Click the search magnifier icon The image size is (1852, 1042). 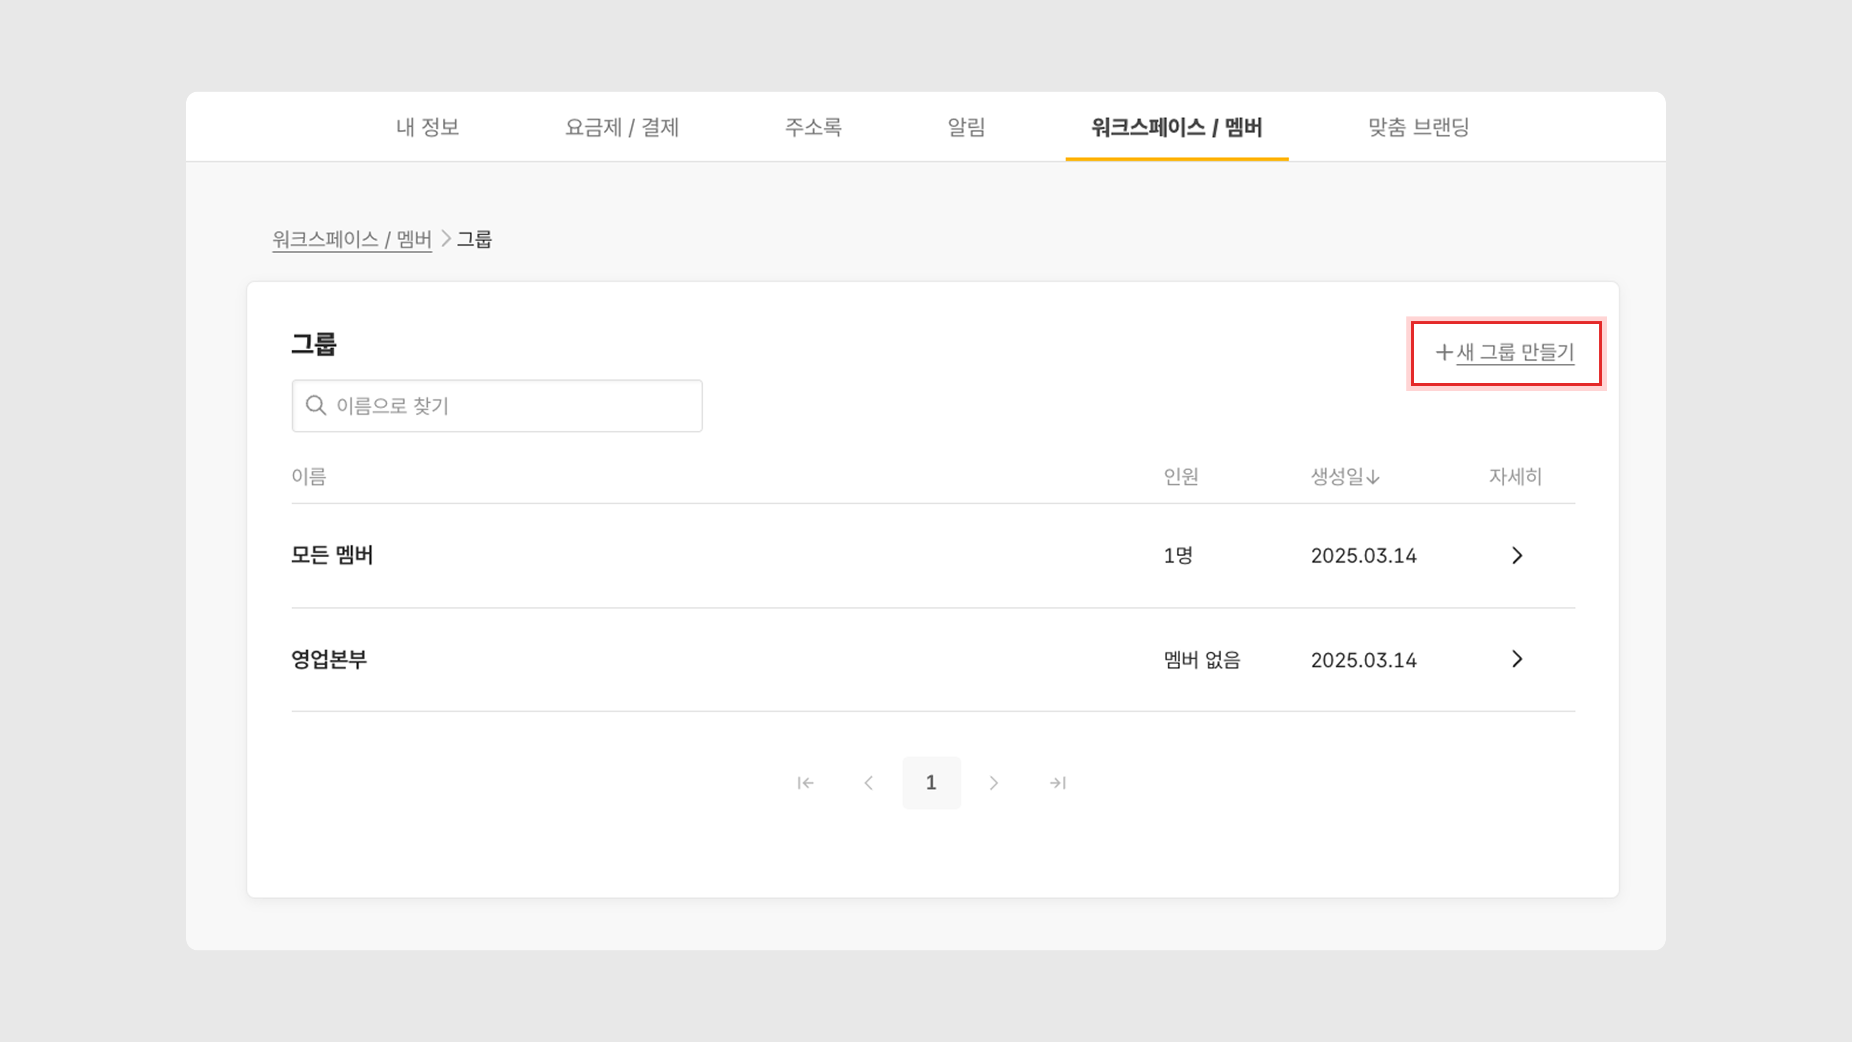tap(315, 406)
